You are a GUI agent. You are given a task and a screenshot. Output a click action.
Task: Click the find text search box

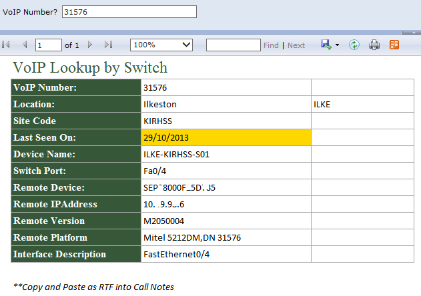(x=234, y=45)
